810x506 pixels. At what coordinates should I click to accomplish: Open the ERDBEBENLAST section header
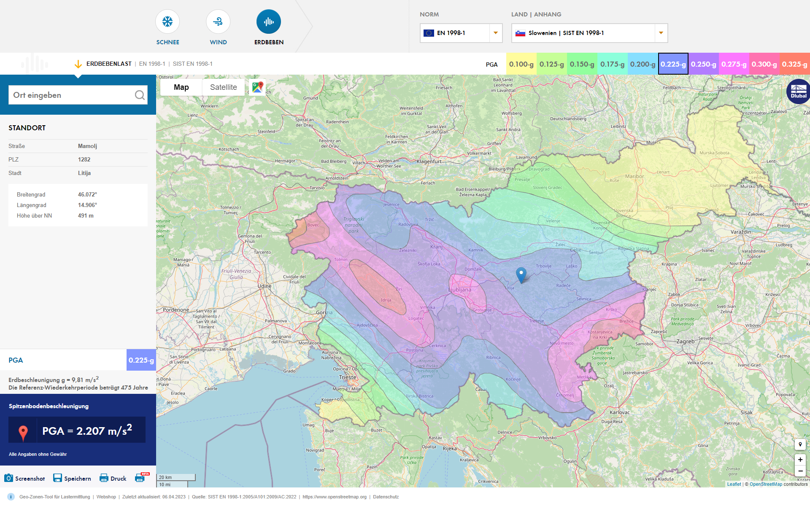pos(109,64)
